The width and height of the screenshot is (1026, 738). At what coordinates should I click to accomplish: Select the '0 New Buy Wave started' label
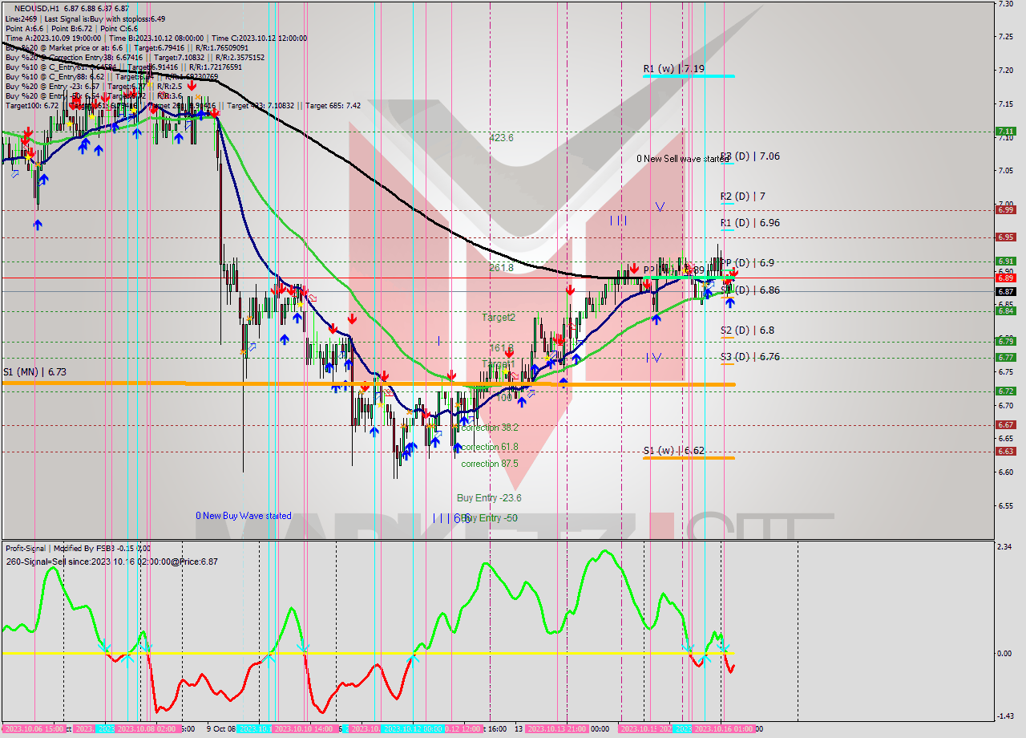click(244, 516)
